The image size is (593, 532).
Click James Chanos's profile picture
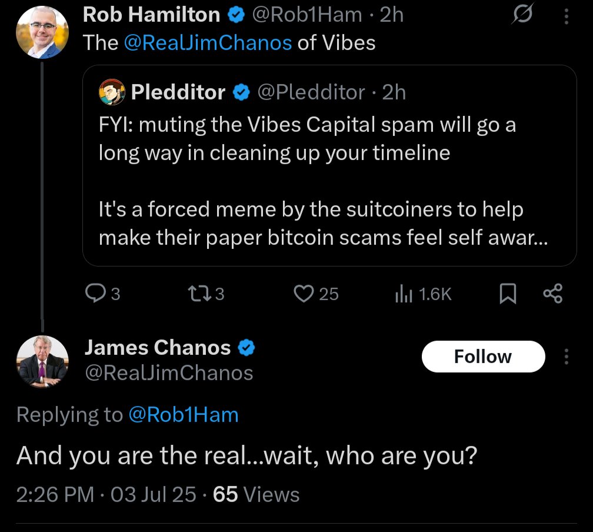click(42, 361)
